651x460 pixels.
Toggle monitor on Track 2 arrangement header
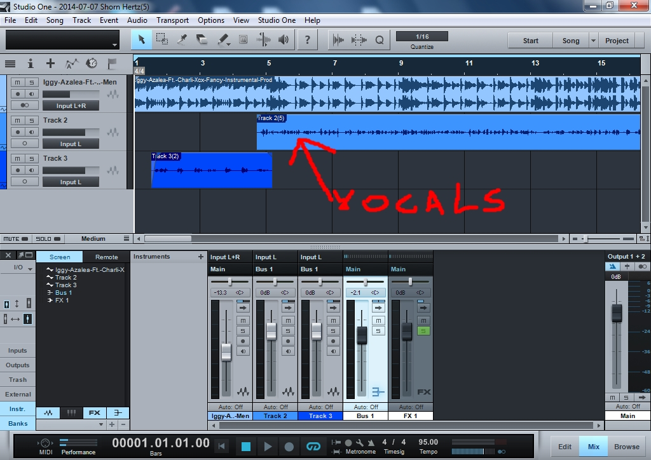click(x=32, y=132)
